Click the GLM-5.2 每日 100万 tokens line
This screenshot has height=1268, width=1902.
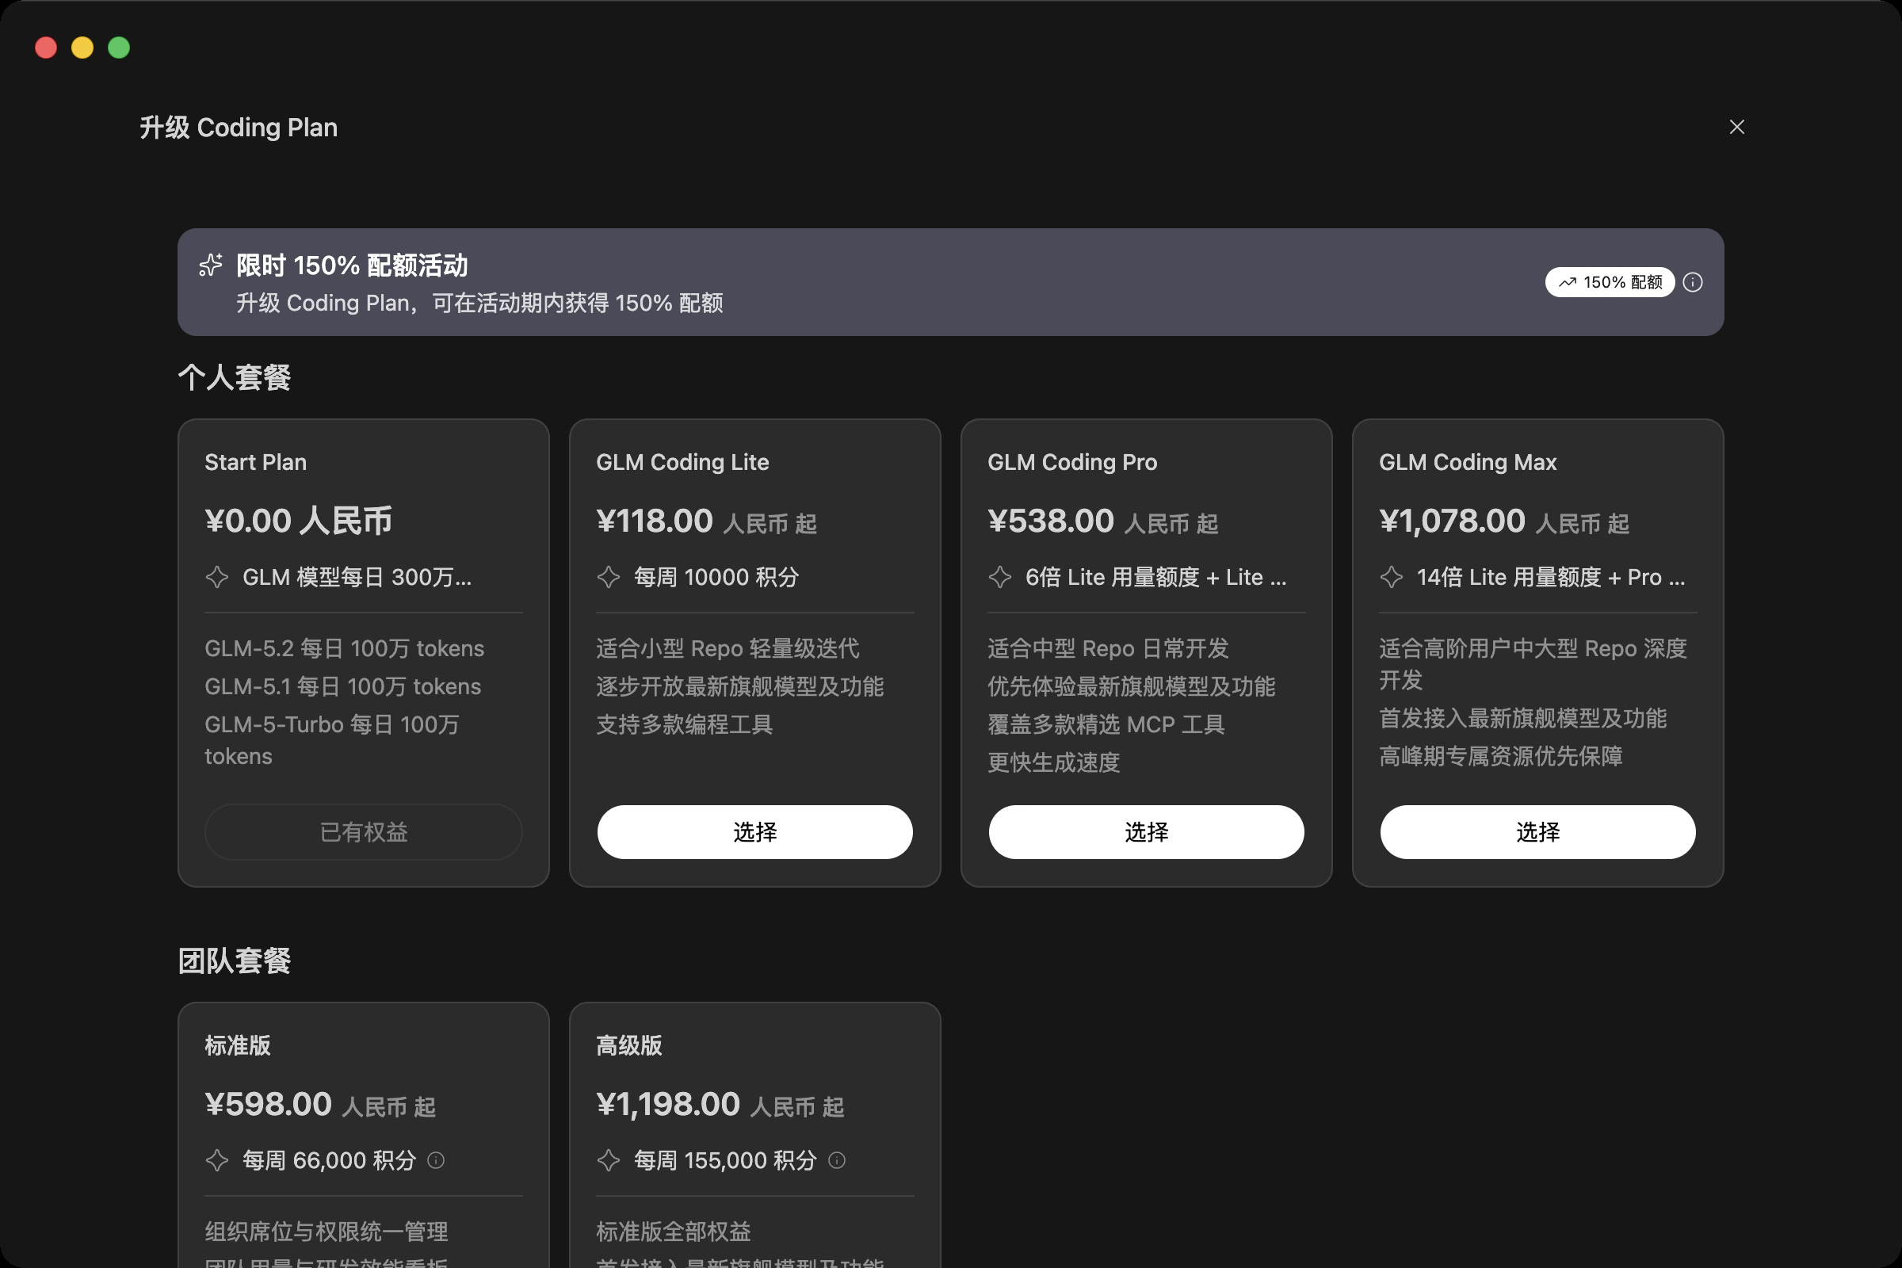coord(345,648)
